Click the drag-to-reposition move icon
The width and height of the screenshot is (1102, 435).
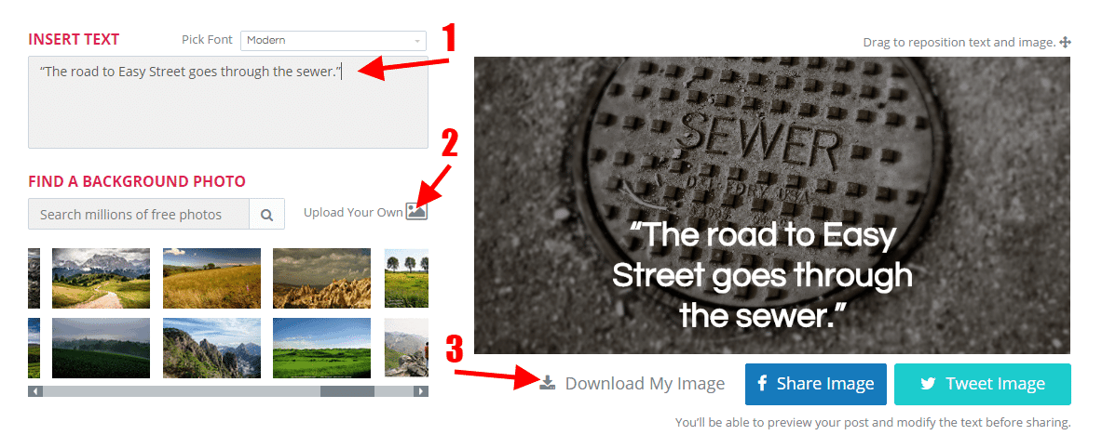[x=1066, y=42]
